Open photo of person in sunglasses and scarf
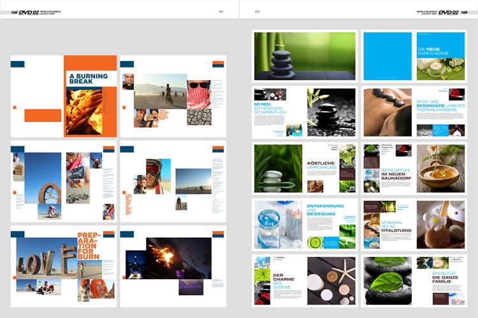478x318 pixels. 199,94
